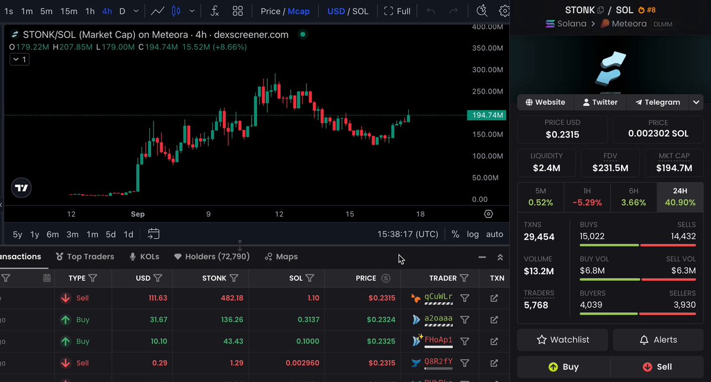Open Alerts for this pair
The image size is (711, 382).
[658, 340]
